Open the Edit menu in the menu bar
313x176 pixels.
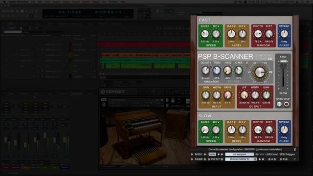(40, 2)
